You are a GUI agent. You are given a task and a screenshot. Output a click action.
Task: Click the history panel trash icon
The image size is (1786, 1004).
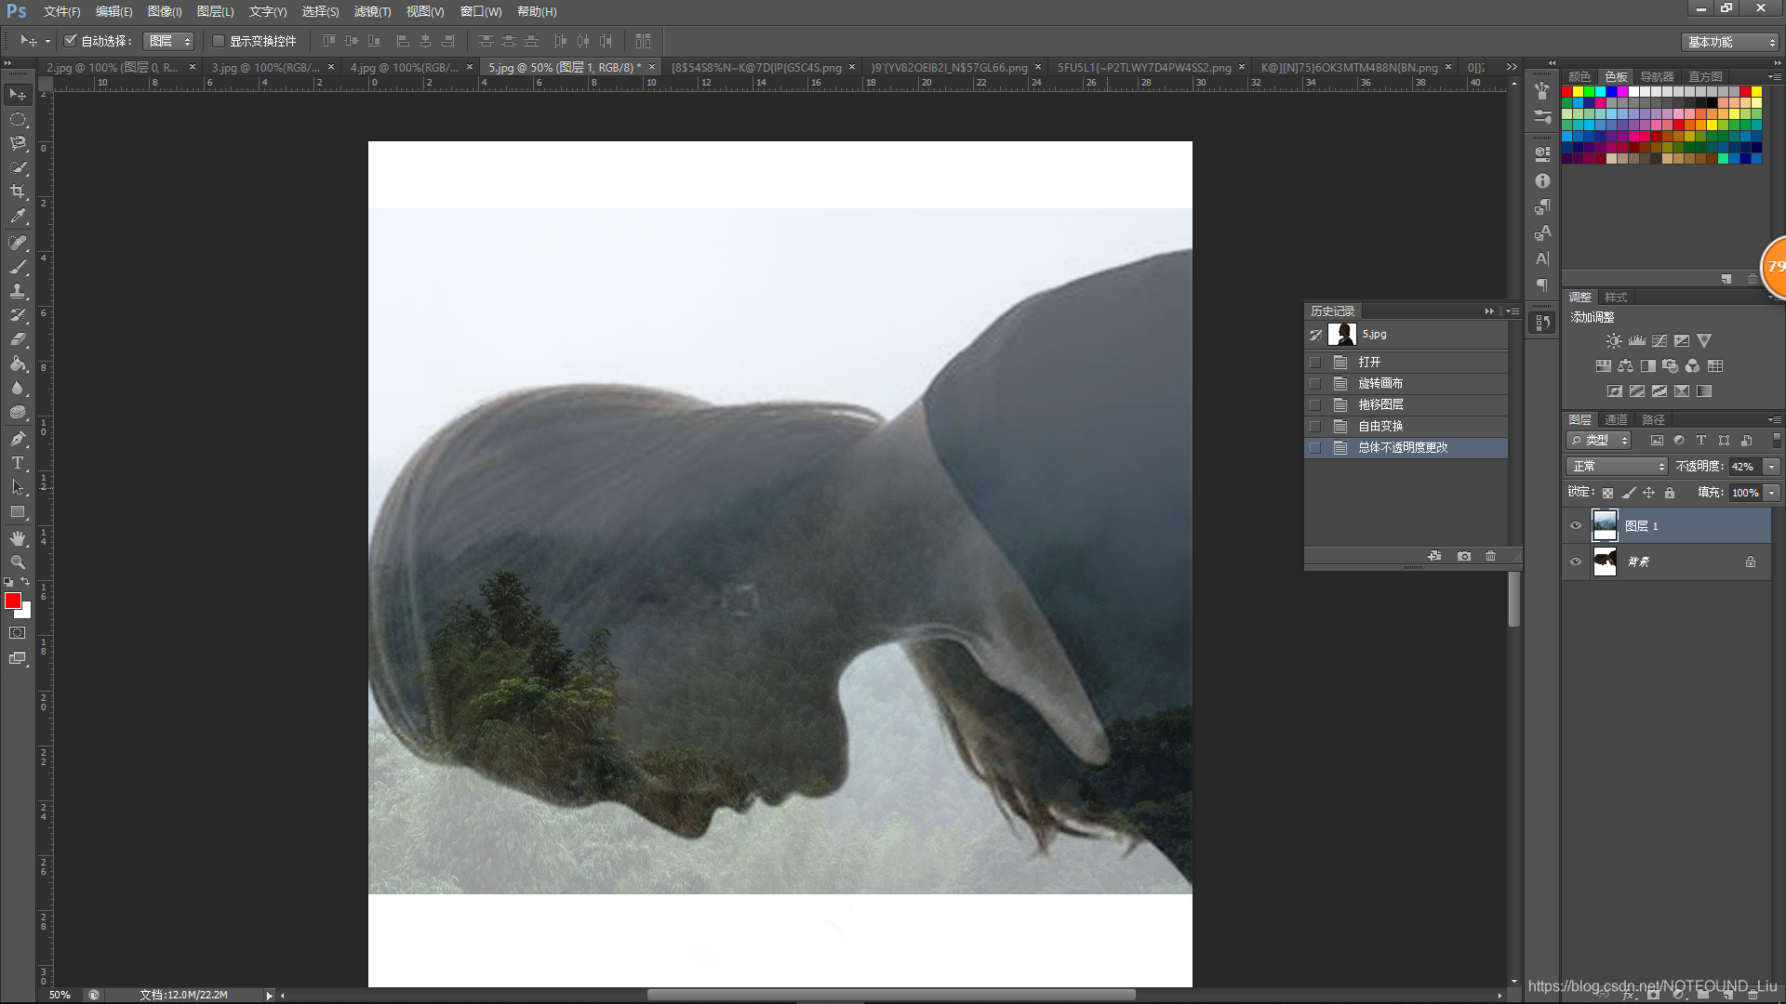click(x=1491, y=556)
